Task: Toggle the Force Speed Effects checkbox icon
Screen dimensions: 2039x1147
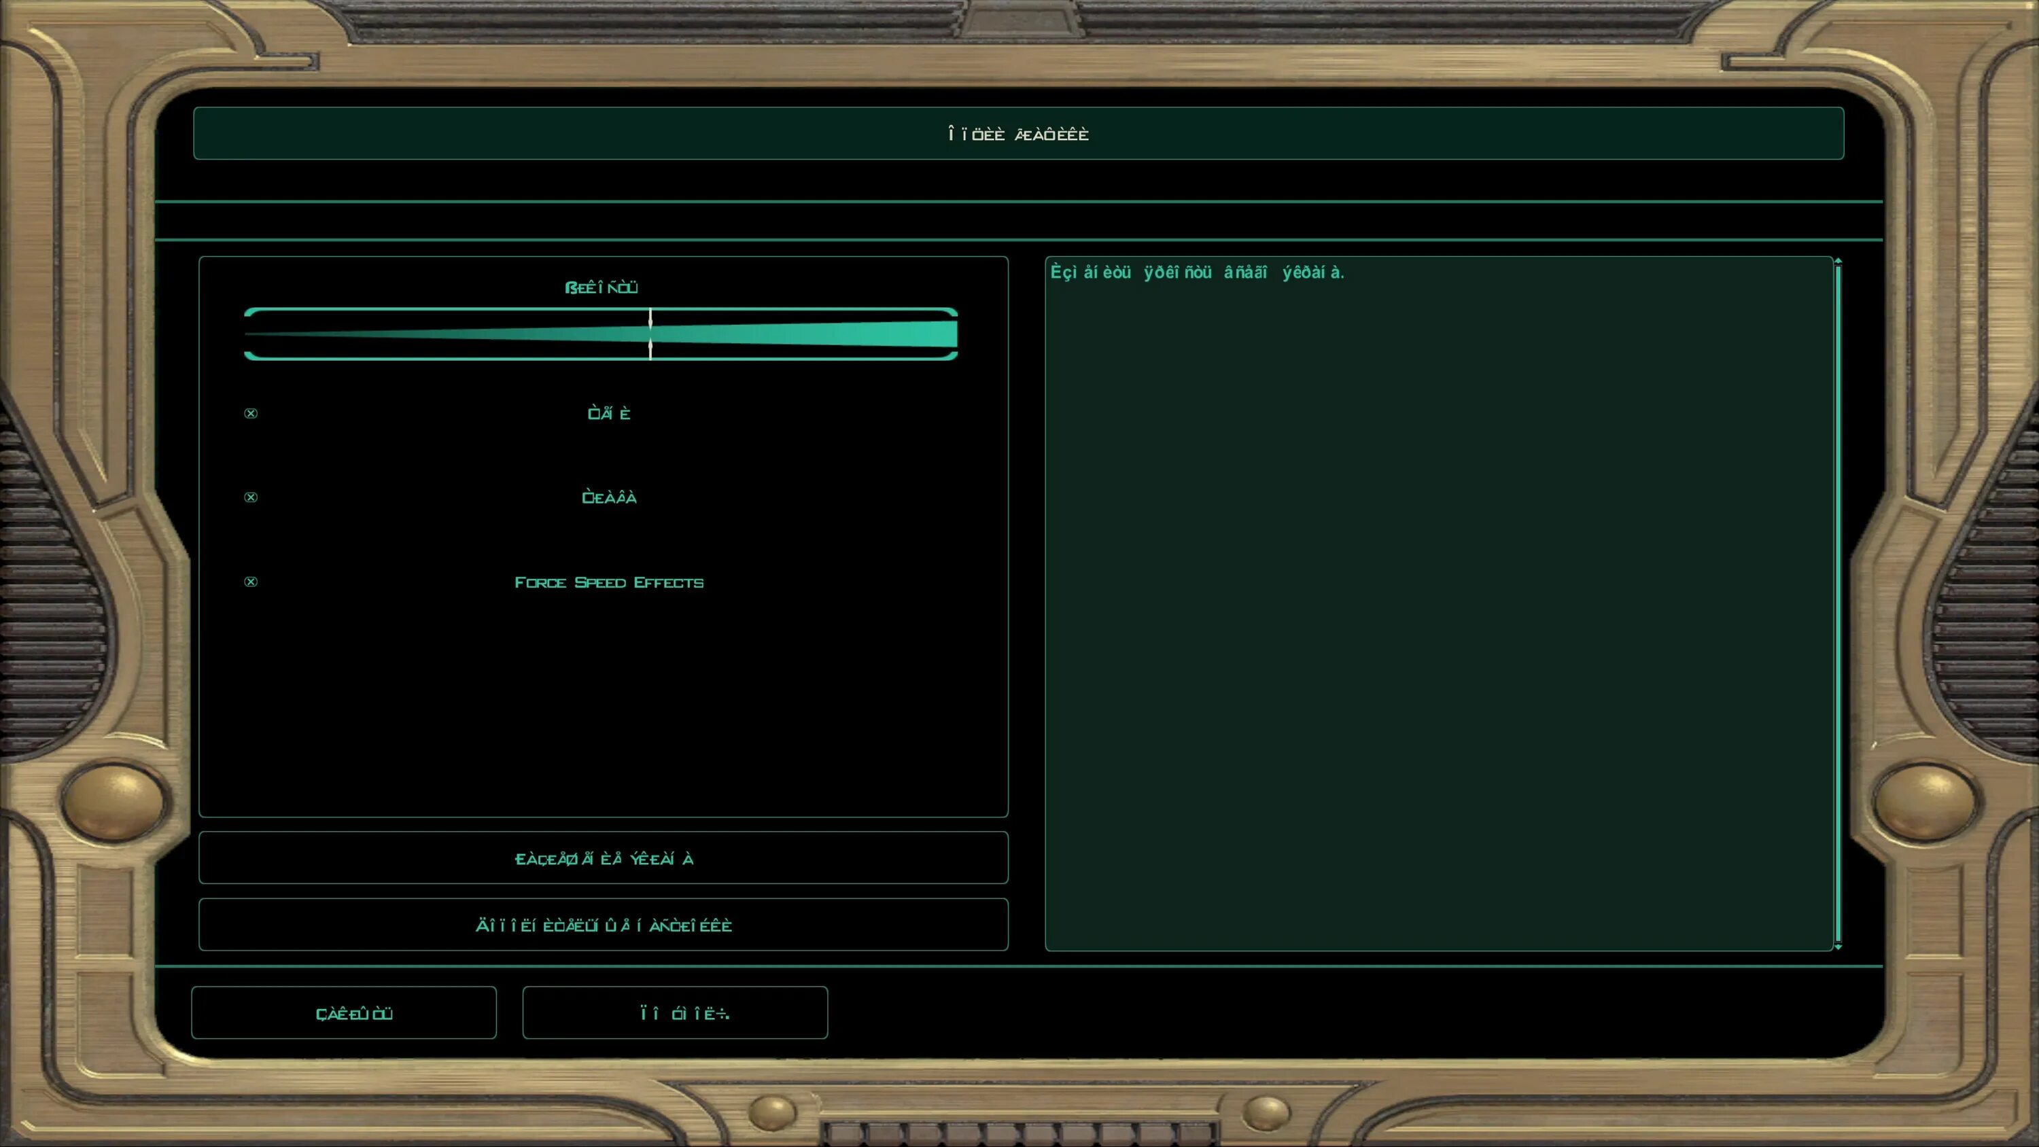Action: tap(251, 582)
